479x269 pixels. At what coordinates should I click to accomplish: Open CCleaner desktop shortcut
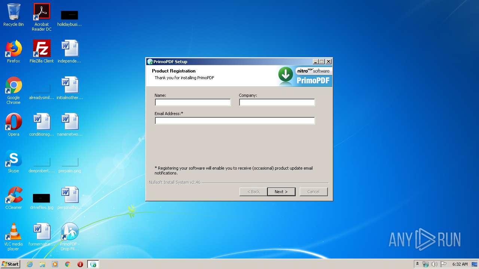13,198
